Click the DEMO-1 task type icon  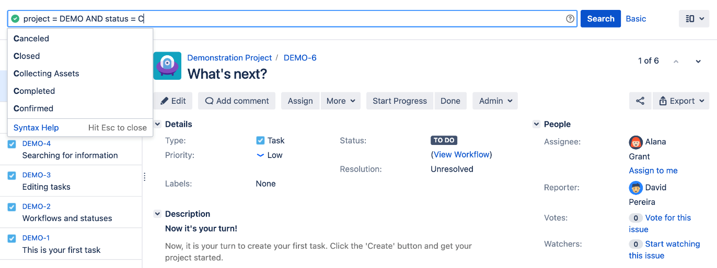pyautogui.click(x=12, y=238)
